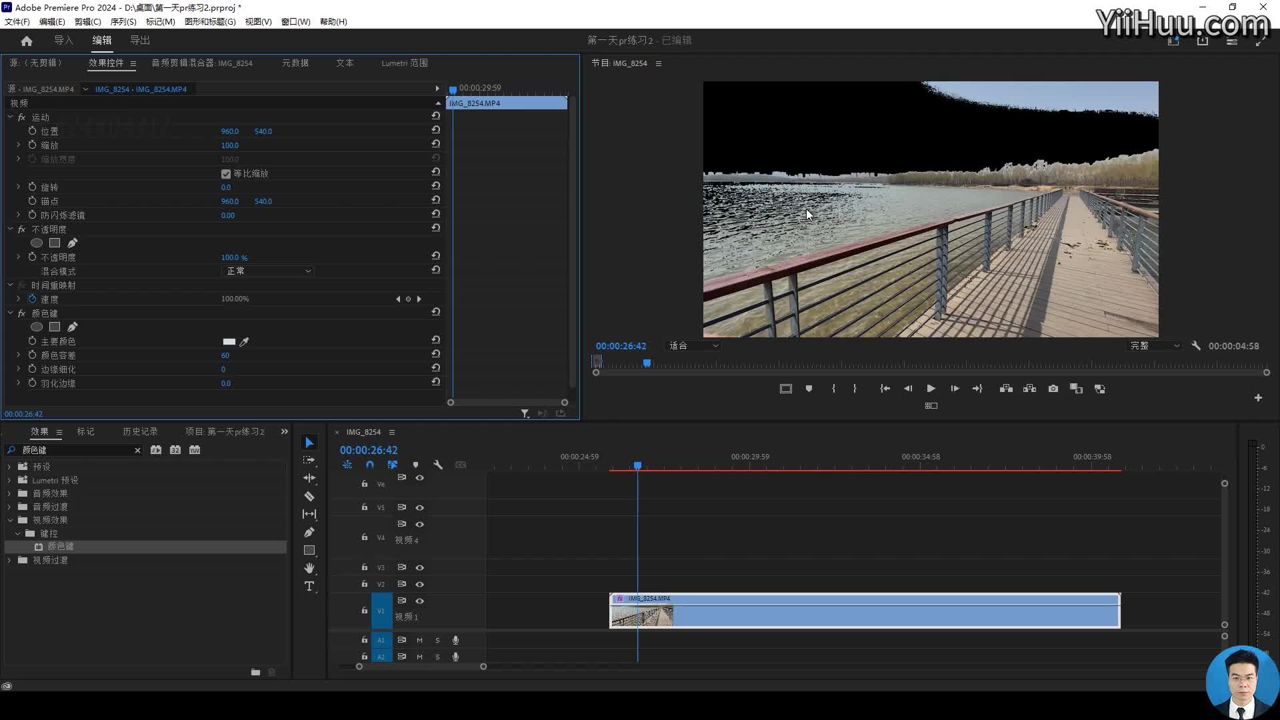The height and width of the screenshot is (720, 1280).
Task: Click the Extract button in program monitor
Action: tap(1030, 389)
